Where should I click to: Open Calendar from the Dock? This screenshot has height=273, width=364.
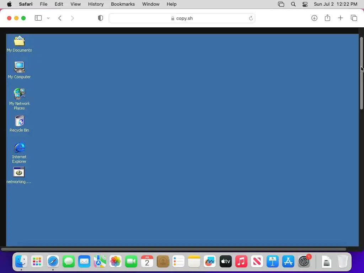(x=147, y=262)
